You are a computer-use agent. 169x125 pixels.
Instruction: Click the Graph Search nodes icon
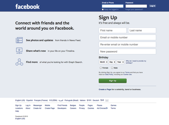(19, 62)
